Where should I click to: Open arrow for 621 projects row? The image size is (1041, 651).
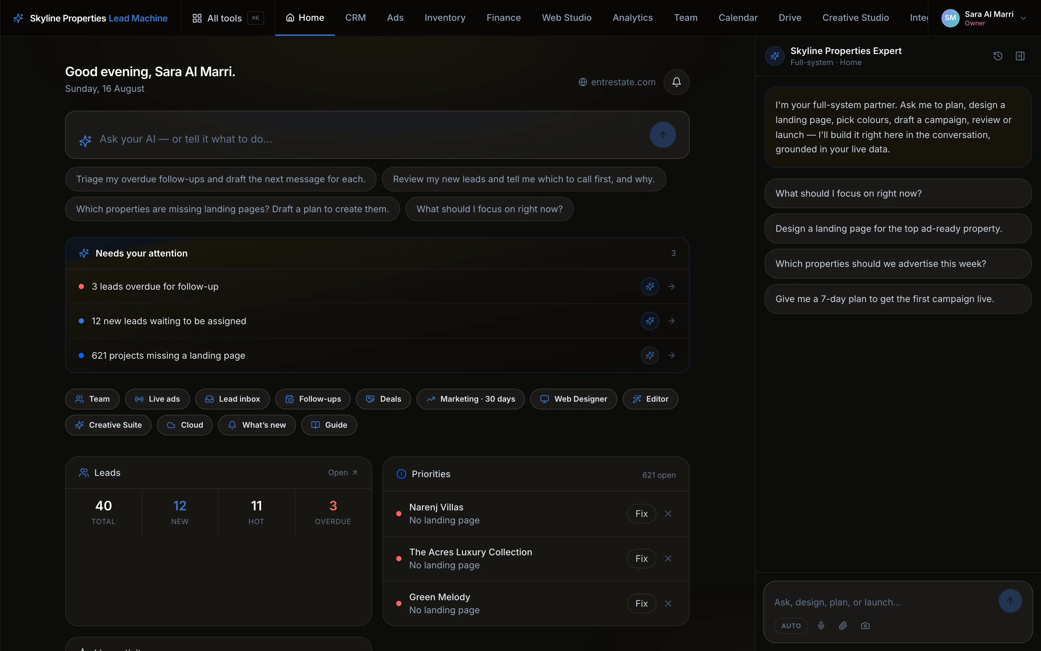point(671,355)
